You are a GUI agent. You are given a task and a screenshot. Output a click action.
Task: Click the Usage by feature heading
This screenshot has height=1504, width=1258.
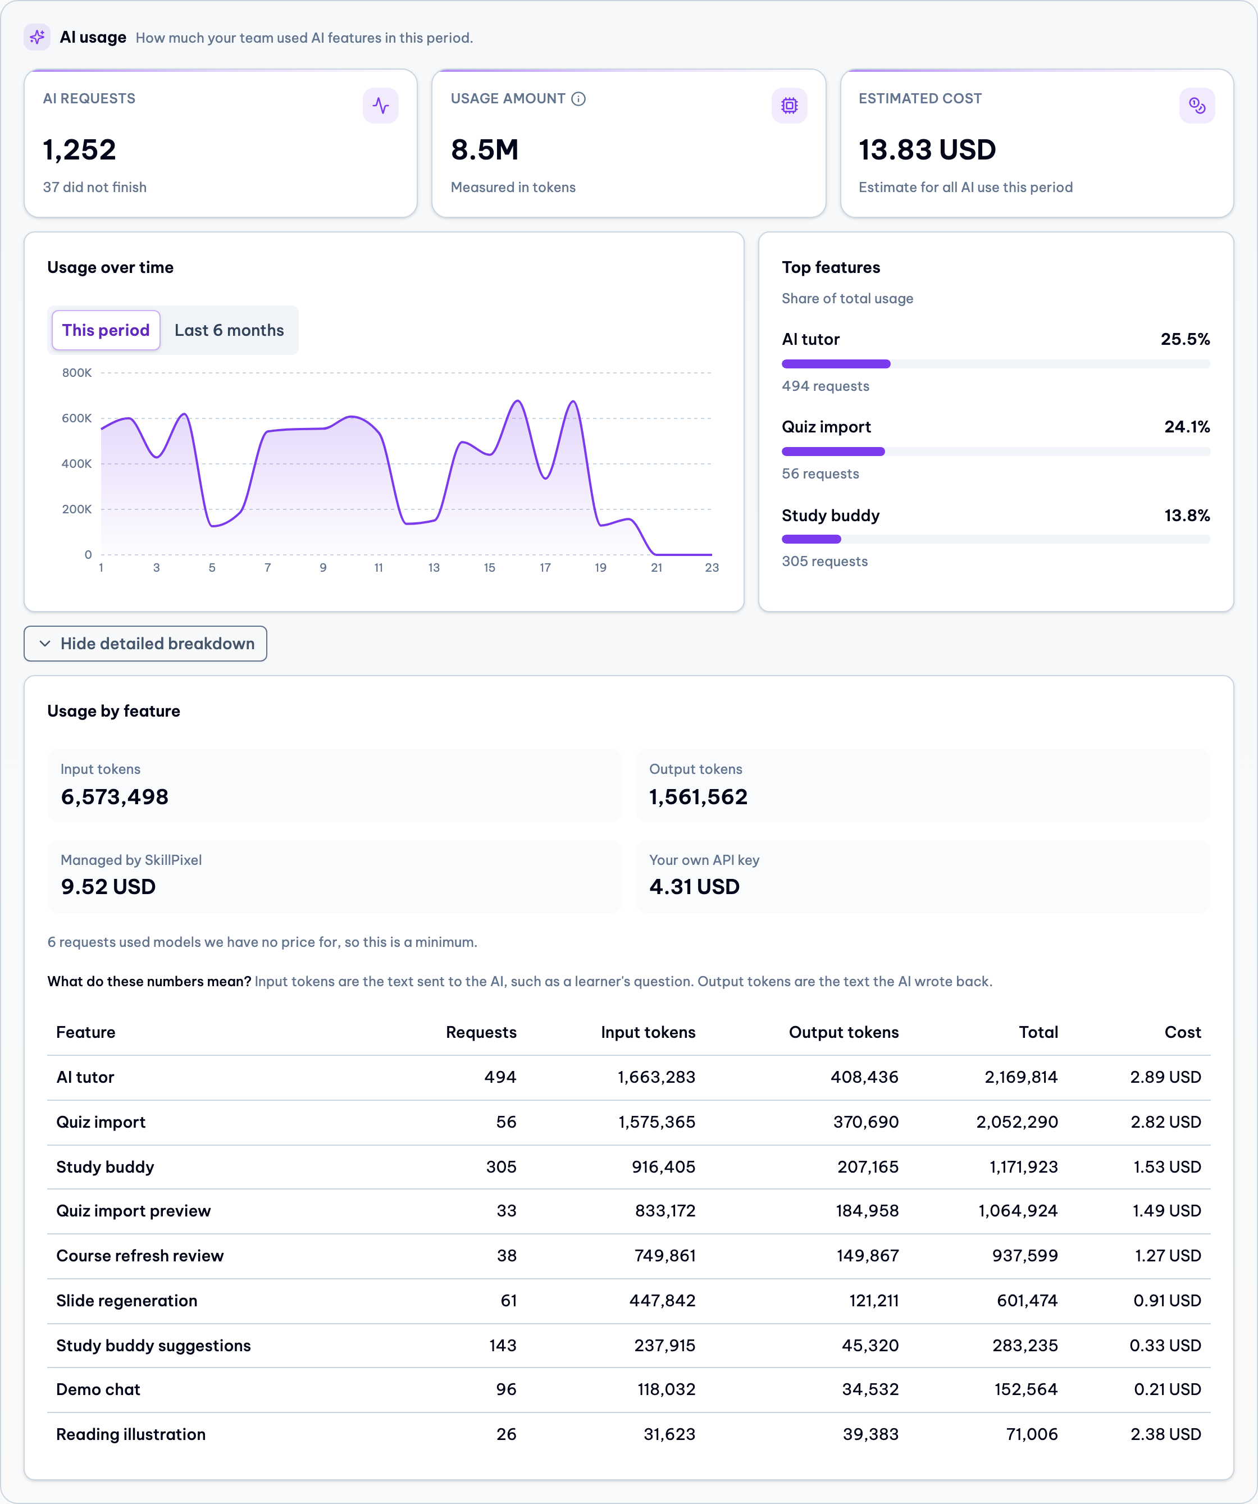(x=114, y=711)
